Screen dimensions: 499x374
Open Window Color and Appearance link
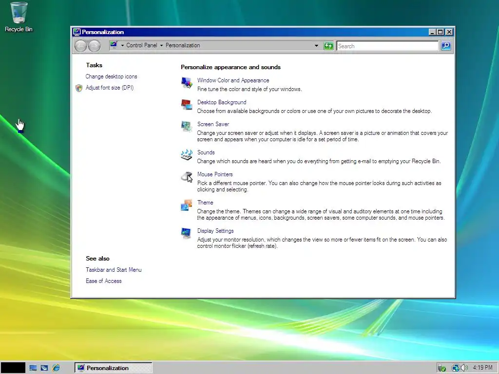pyautogui.click(x=233, y=80)
